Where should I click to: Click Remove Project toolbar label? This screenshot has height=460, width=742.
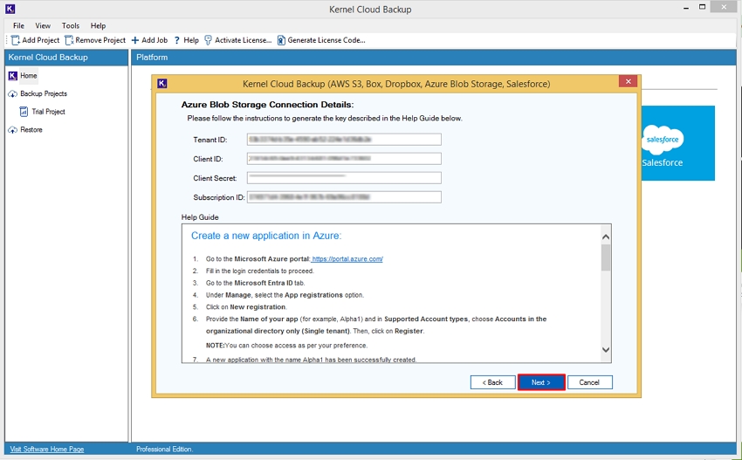click(x=100, y=40)
